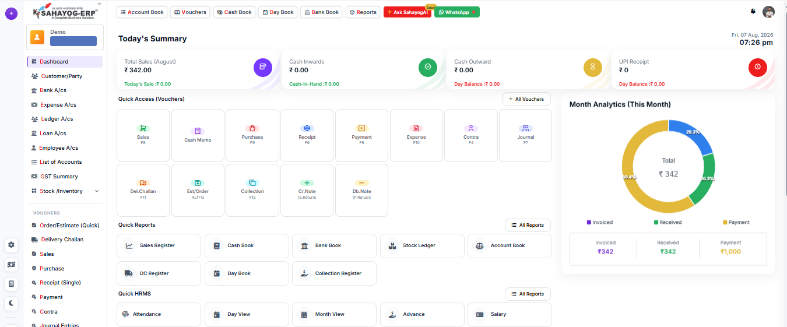Click the purple Total Sales icon
Image resolution: width=787 pixels, height=327 pixels.
click(x=263, y=67)
